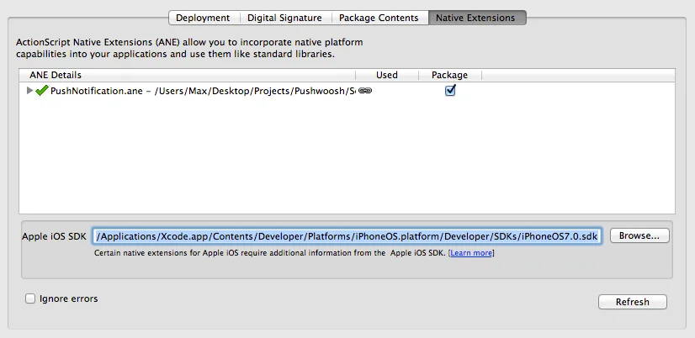The image size is (695, 338).
Task: Toggle the Package checkbox for PushNotification.ane
Action: pos(450,91)
